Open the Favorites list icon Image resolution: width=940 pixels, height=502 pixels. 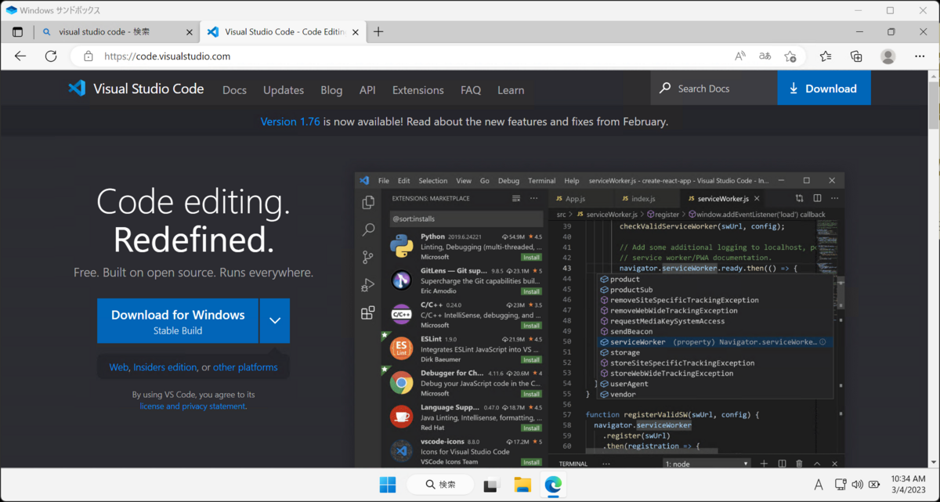point(826,56)
